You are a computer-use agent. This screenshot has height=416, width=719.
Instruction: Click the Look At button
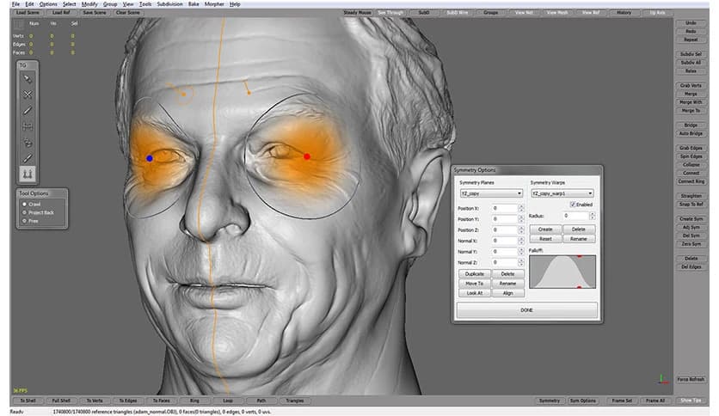(x=474, y=293)
